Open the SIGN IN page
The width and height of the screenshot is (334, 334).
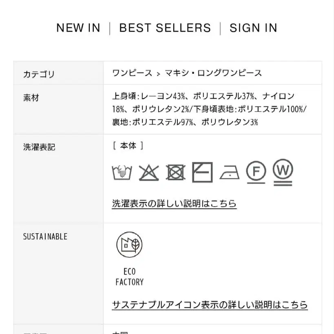pyautogui.click(x=253, y=28)
